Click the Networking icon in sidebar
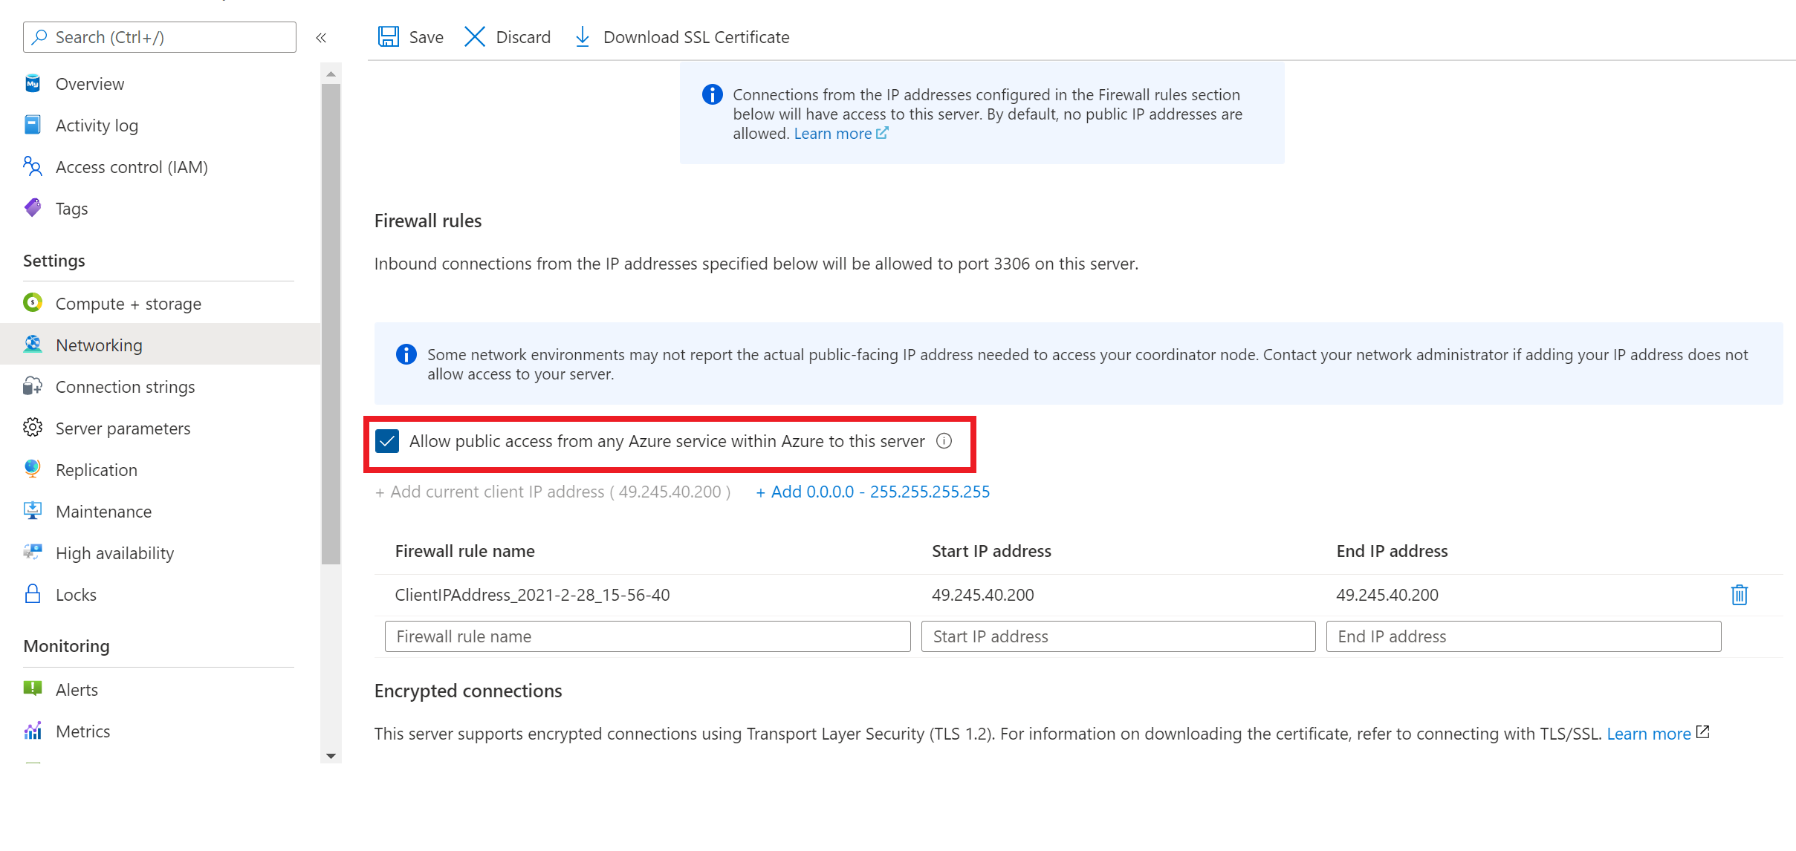Viewport: 1796px width, 851px height. [33, 345]
